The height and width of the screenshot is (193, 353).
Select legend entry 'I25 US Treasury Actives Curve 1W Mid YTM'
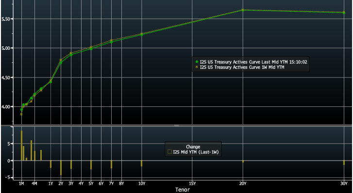pyautogui.click(x=242, y=67)
